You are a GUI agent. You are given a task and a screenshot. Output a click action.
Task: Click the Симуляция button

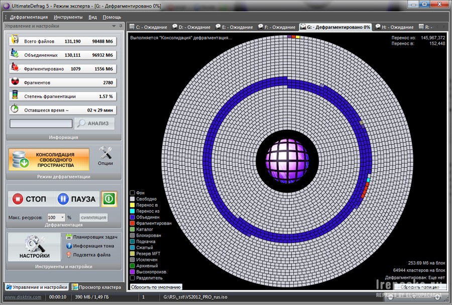pyautogui.click(x=93, y=218)
